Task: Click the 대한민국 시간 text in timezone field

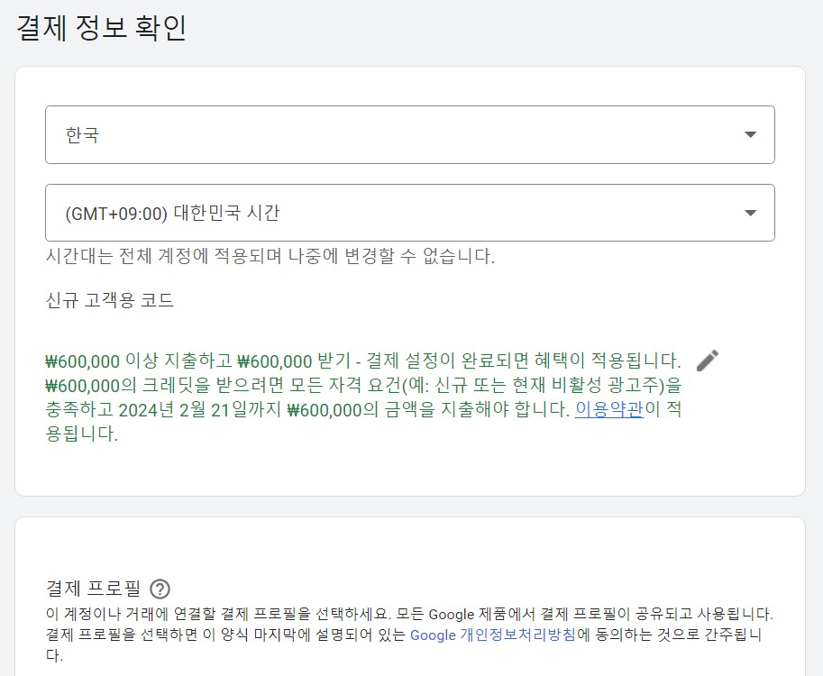Action: tap(227, 213)
